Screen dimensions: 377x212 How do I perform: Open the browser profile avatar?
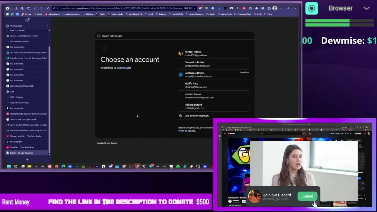275,8
